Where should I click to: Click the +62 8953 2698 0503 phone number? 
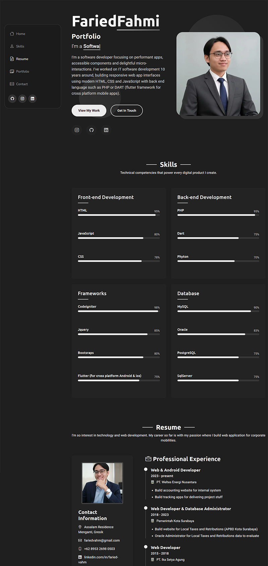(99, 549)
